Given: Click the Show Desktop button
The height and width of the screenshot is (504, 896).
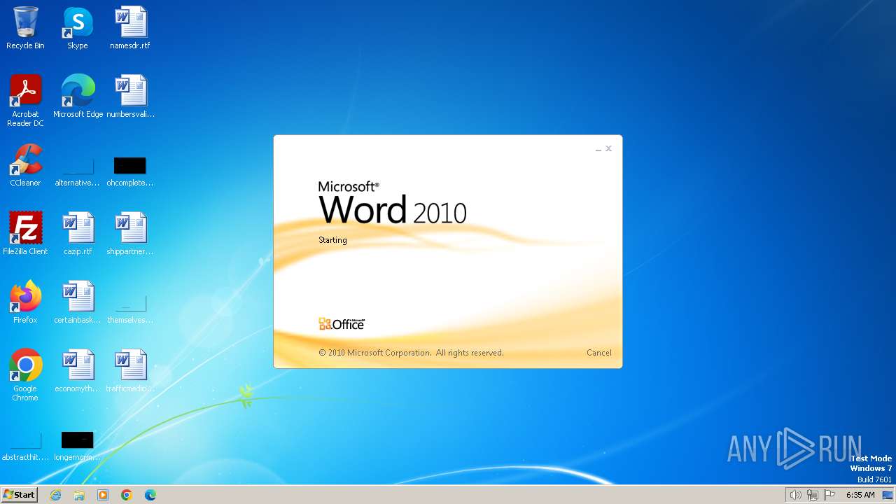Looking at the screenshot, I should point(888,495).
